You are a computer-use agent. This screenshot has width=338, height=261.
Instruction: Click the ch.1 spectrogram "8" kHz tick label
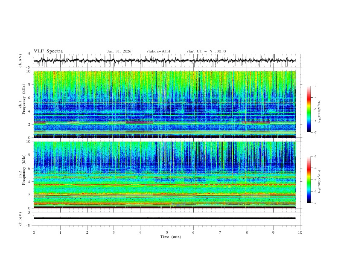(30, 84)
